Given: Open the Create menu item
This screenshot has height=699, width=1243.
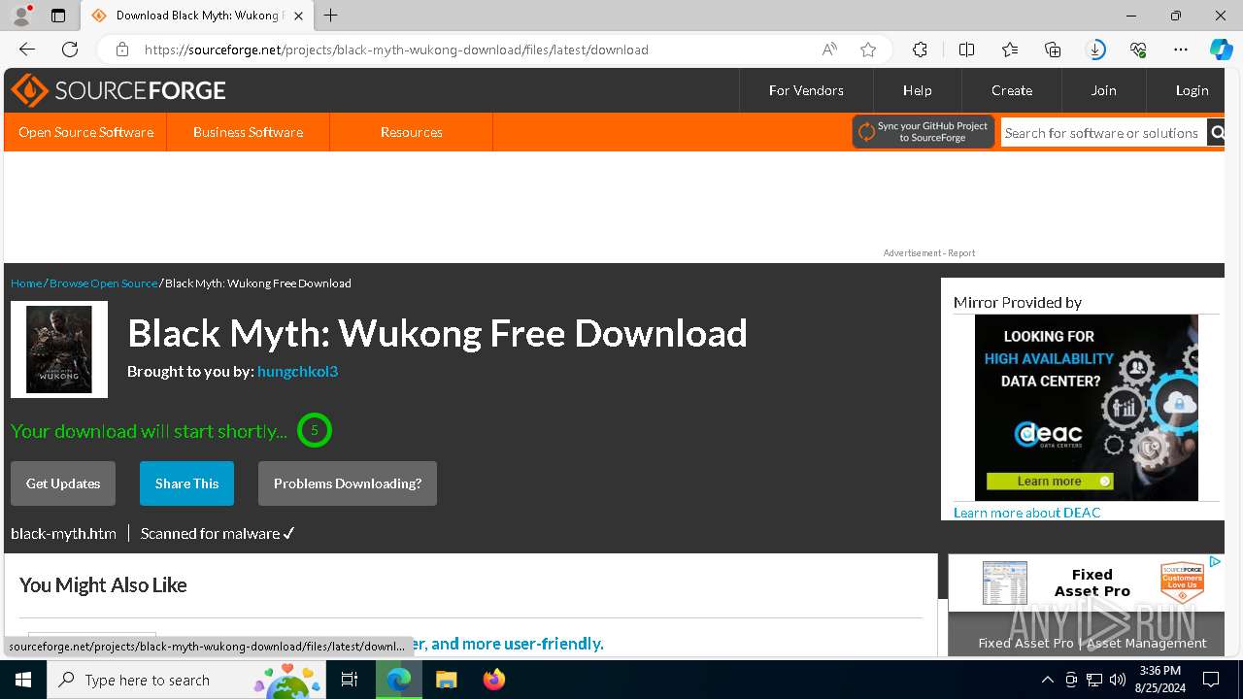Looking at the screenshot, I should (1012, 90).
